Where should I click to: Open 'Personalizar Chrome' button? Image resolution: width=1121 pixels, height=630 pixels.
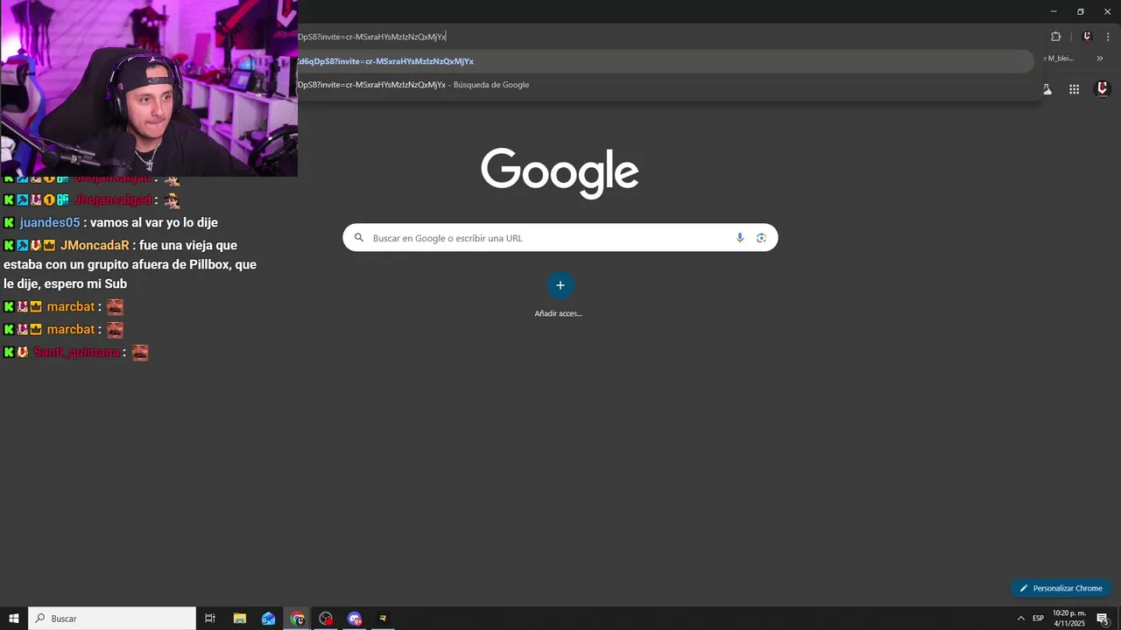(x=1061, y=588)
